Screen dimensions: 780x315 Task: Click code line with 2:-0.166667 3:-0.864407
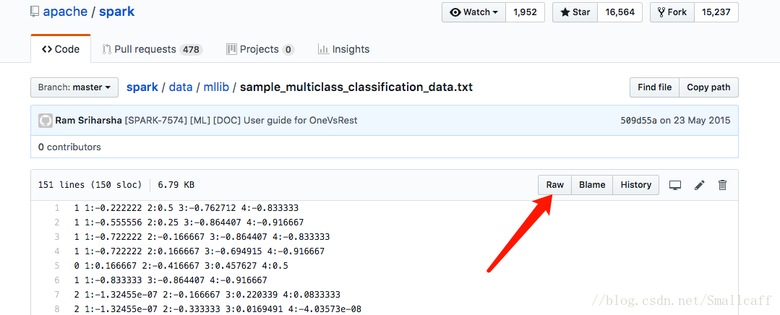(202, 237)
